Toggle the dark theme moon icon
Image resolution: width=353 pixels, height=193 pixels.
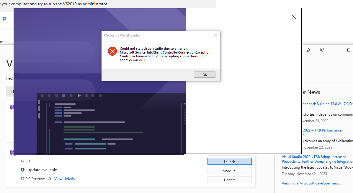308,50
